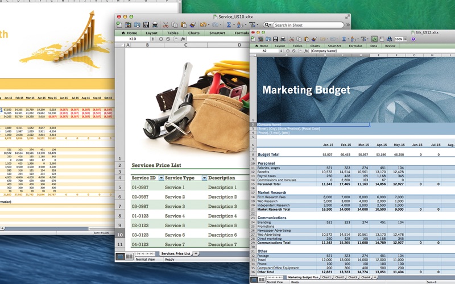
Task: Open the Service Type column filter dropdown
Action: point(204,178)
